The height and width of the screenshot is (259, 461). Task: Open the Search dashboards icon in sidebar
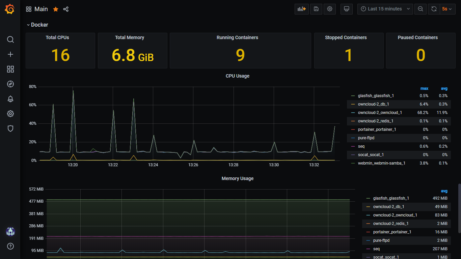[10, 40]
